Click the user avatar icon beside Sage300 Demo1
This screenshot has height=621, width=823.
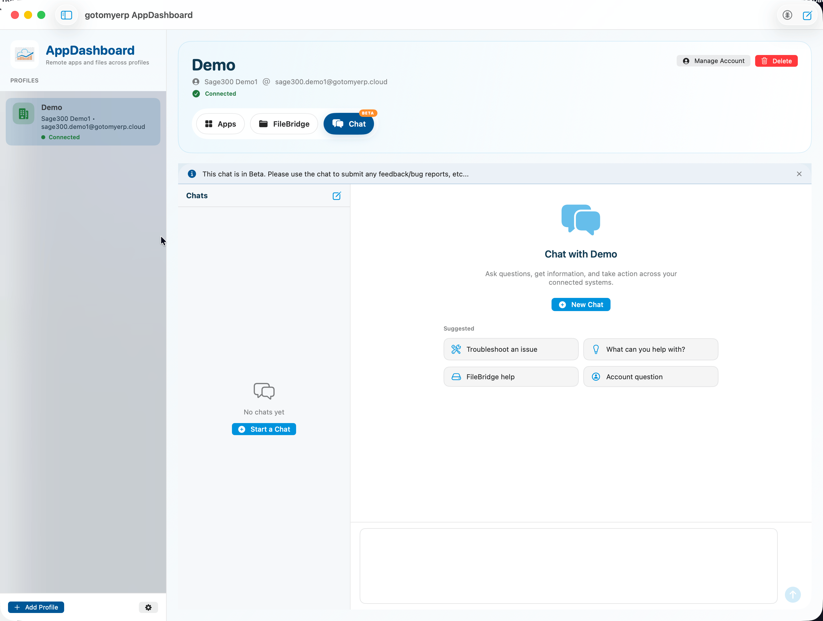(x=196, y=82)
